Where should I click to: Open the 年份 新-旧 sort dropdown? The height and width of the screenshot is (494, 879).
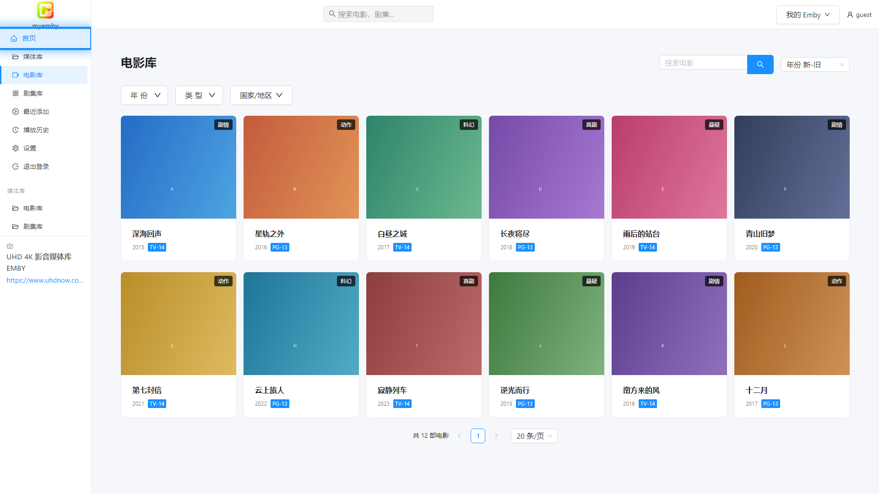[815, 64]
